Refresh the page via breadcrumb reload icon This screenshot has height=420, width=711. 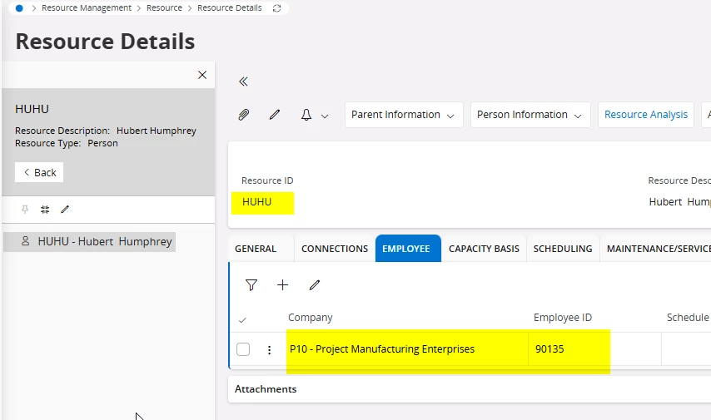tap(276, 8)
